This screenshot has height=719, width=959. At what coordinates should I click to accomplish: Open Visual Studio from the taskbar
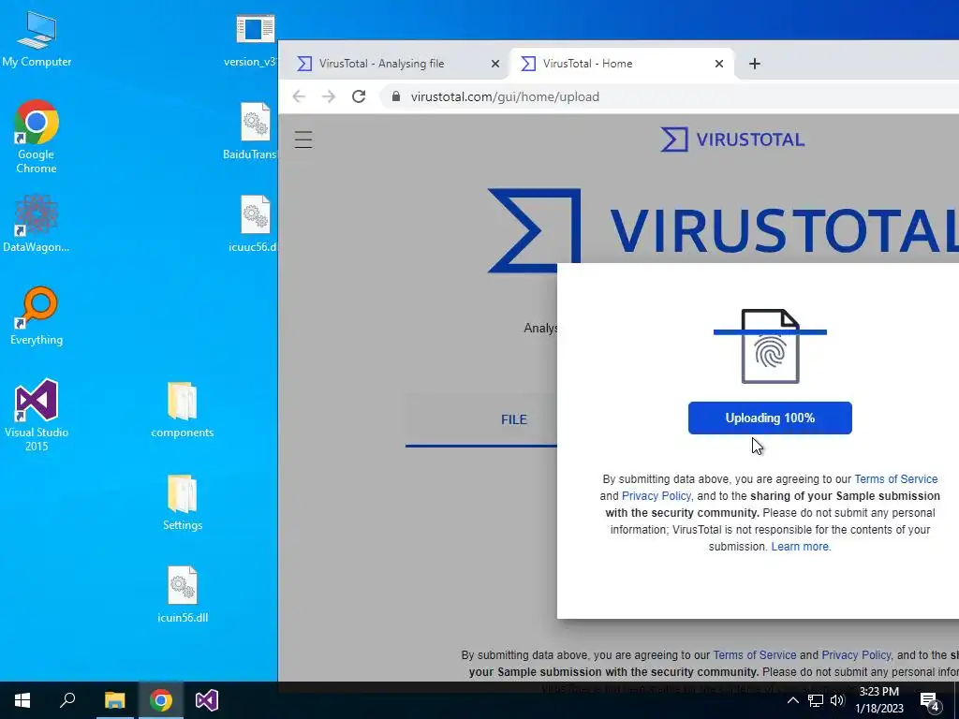tap(207, 700)
